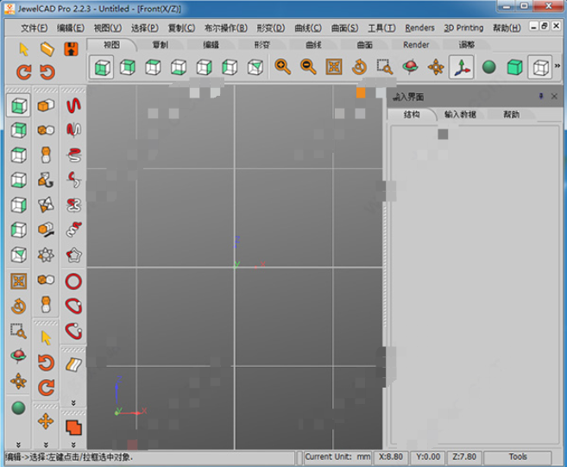Switch to the 曲线 toolbar tab

[313, 45]
